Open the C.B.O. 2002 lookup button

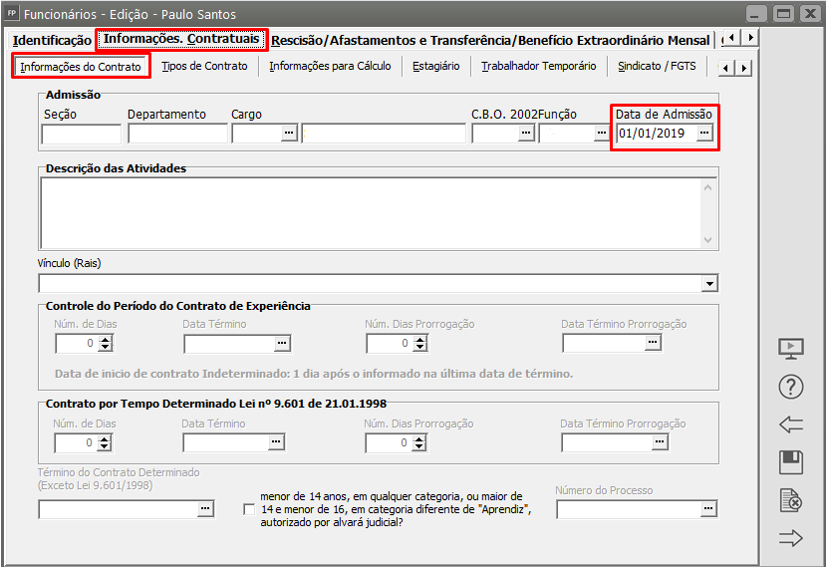pos(525,134)
